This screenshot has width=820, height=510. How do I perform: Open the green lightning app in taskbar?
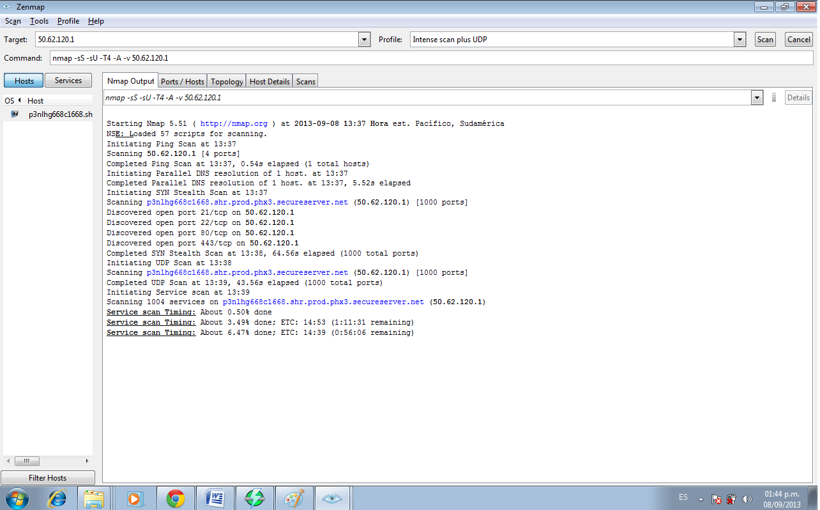pos(254,498)
